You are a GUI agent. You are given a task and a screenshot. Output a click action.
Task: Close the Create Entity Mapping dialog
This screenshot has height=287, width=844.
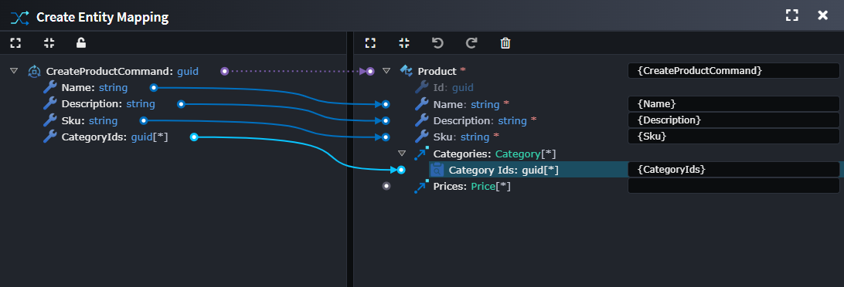pyautogui.click(x=822, y=15)
